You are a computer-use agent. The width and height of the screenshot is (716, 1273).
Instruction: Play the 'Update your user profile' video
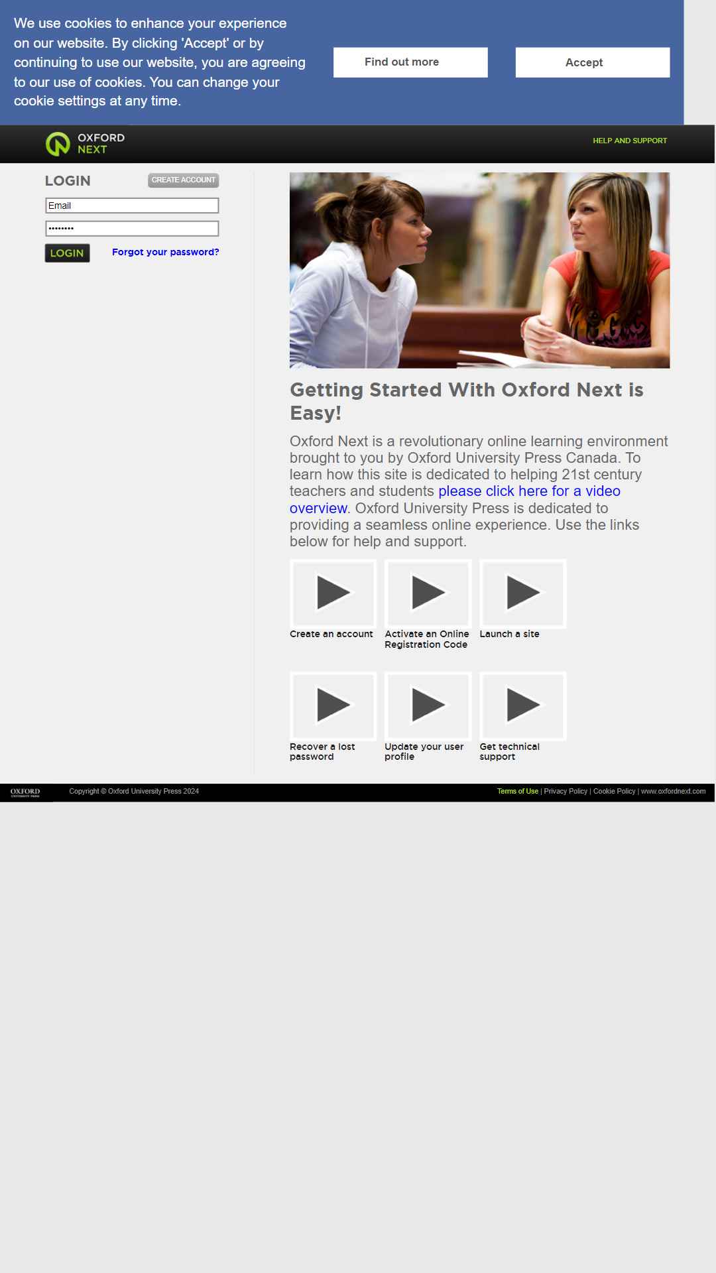428,706
